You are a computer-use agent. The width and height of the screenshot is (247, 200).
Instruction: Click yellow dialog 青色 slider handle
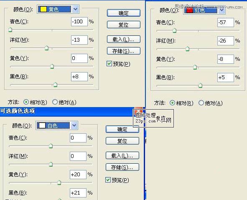pos(10,30)
